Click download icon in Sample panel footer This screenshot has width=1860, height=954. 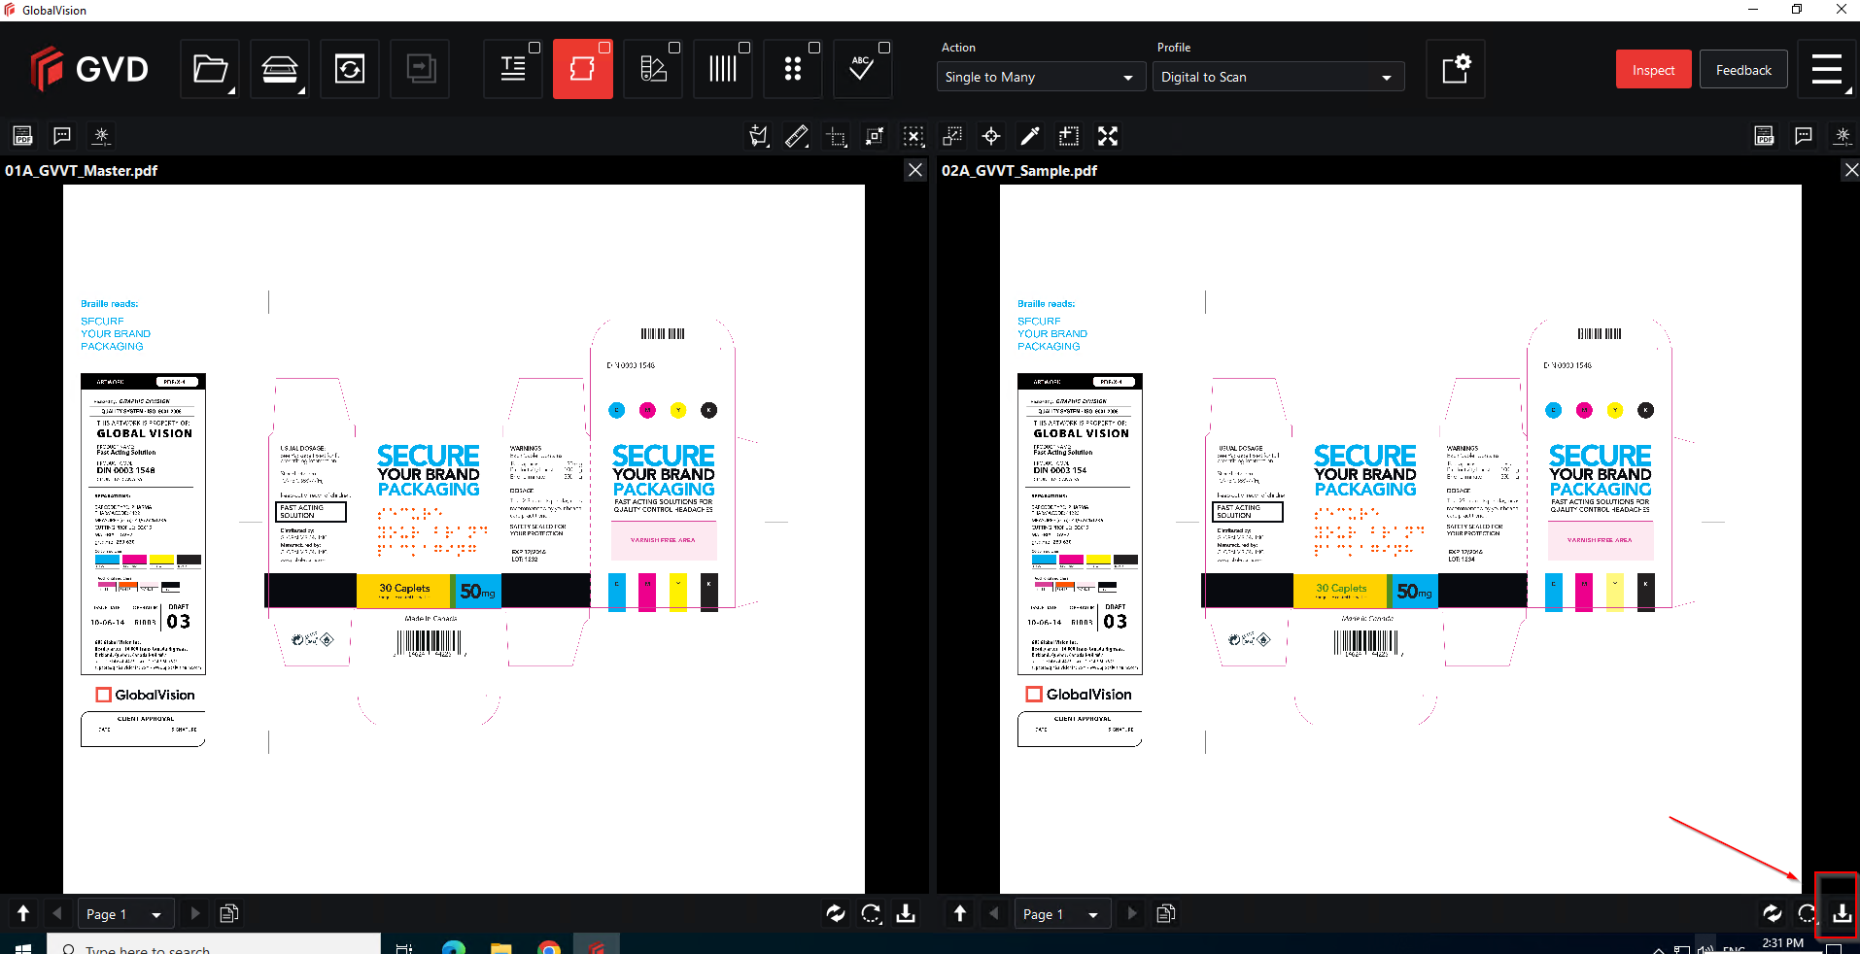(x=1842, y=913)
